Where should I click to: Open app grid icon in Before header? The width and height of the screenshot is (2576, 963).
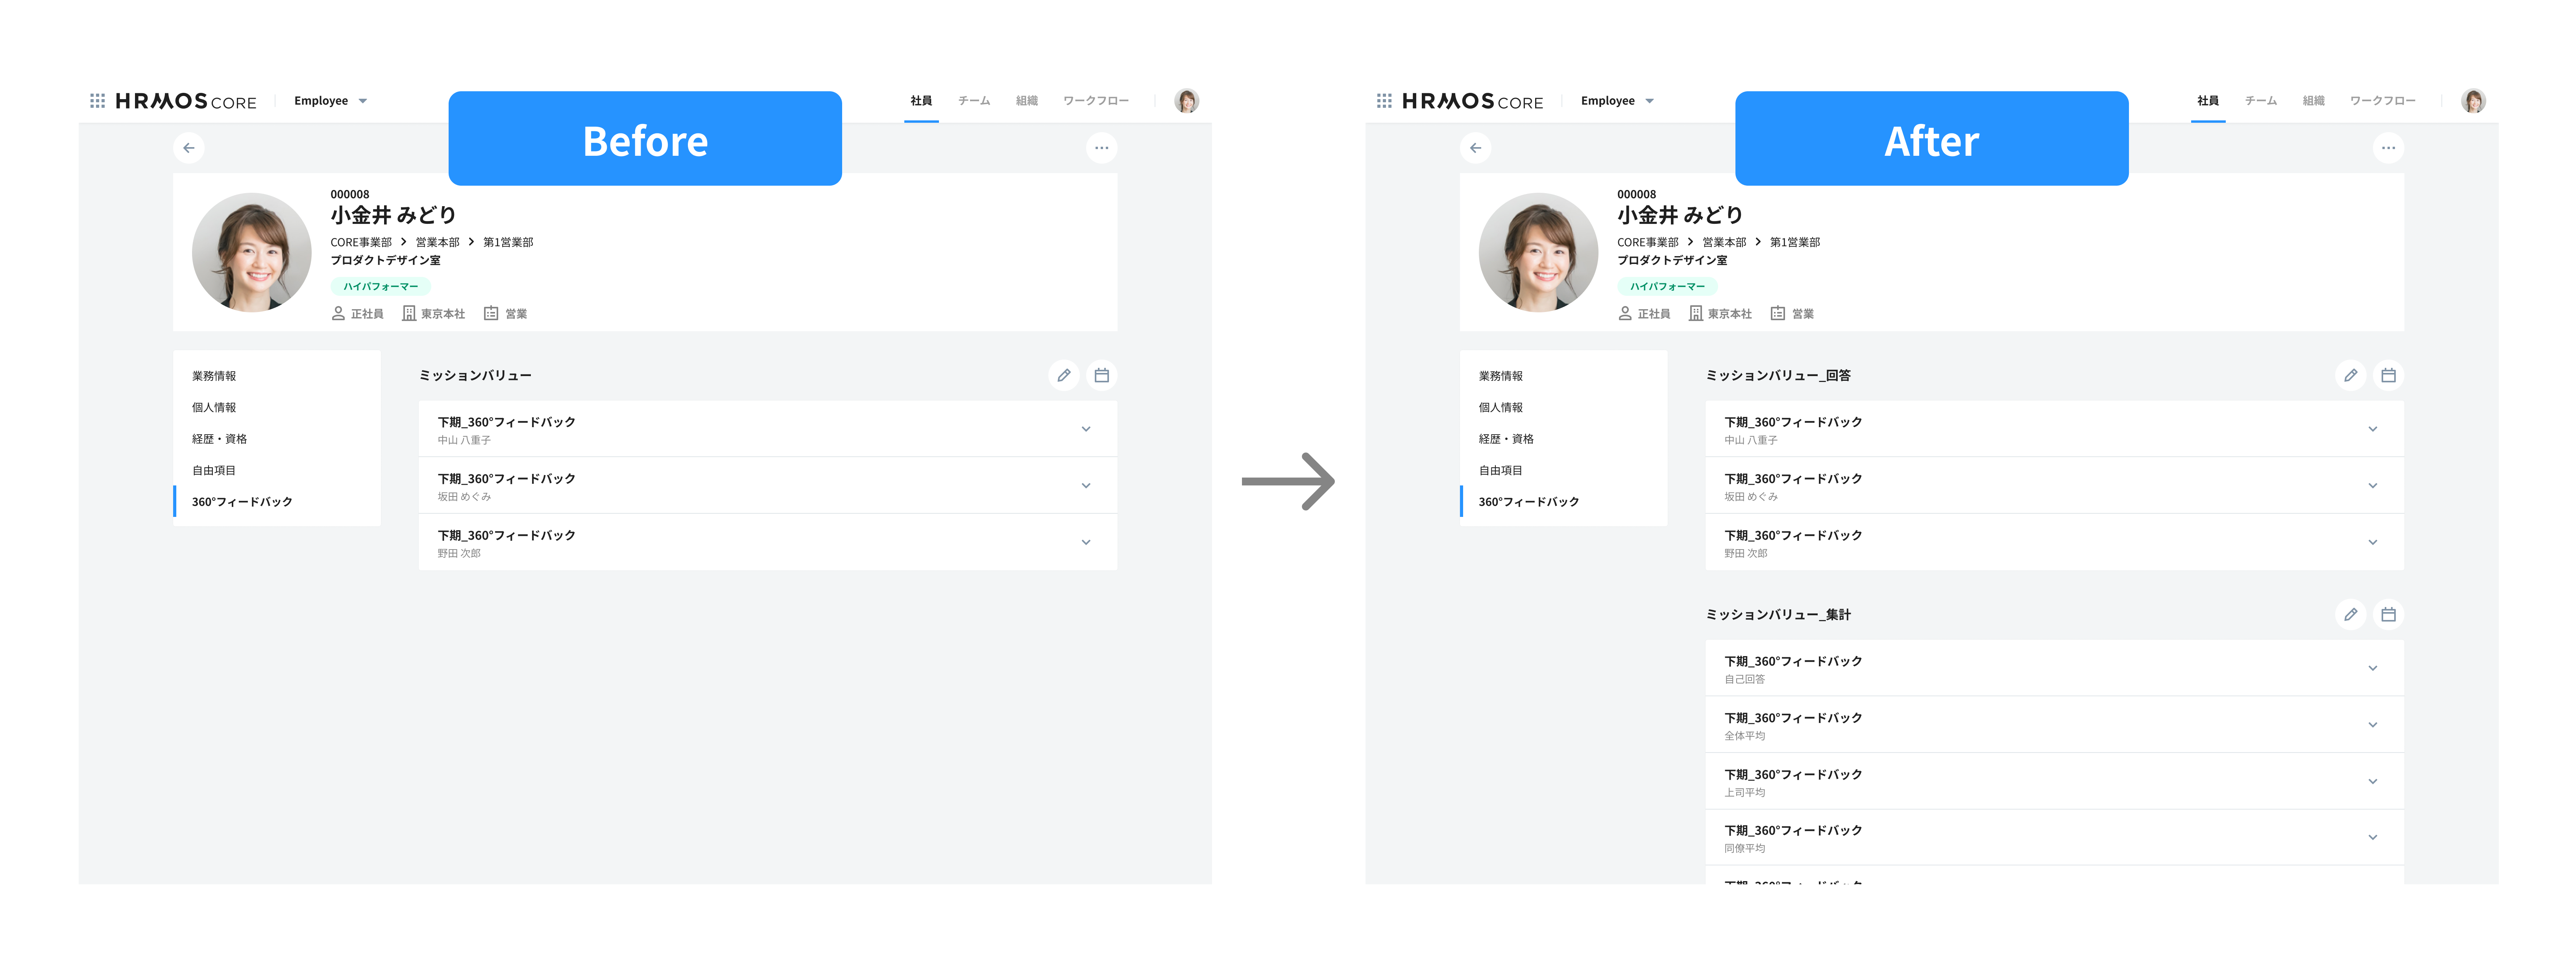97,101
